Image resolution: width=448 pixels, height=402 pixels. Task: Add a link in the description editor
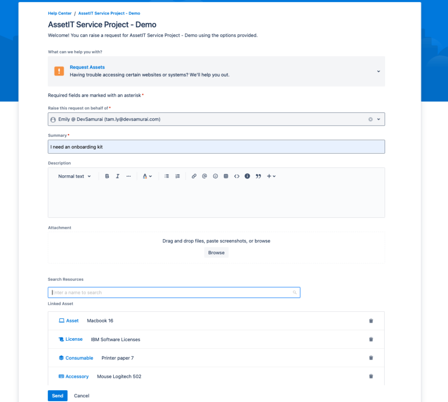(194, 176)
